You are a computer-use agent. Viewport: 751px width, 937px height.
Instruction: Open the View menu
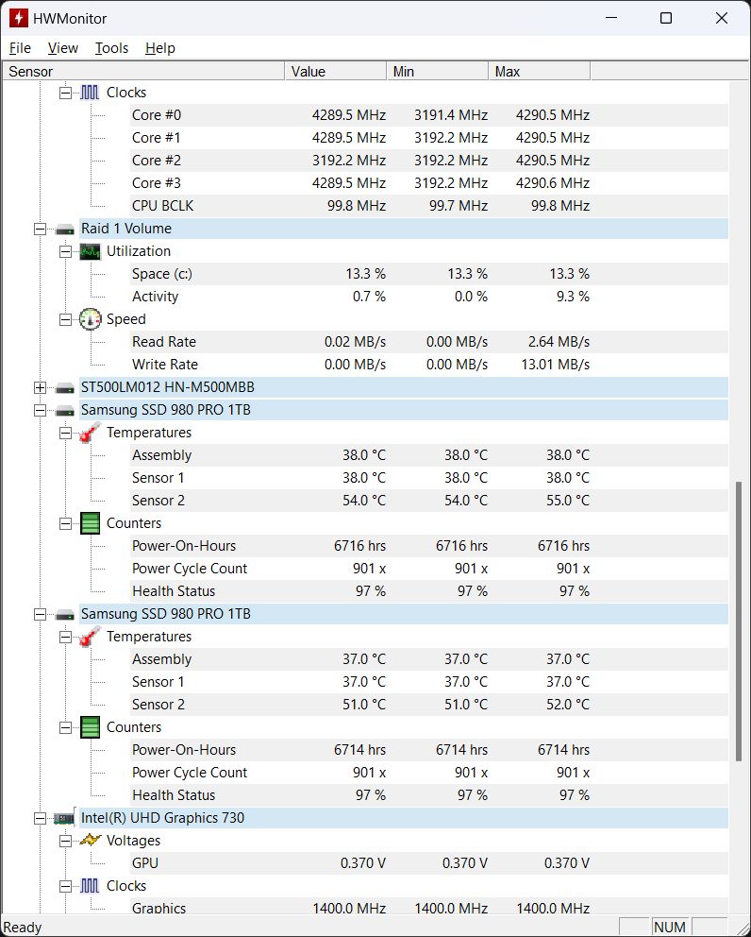(62, 48)
